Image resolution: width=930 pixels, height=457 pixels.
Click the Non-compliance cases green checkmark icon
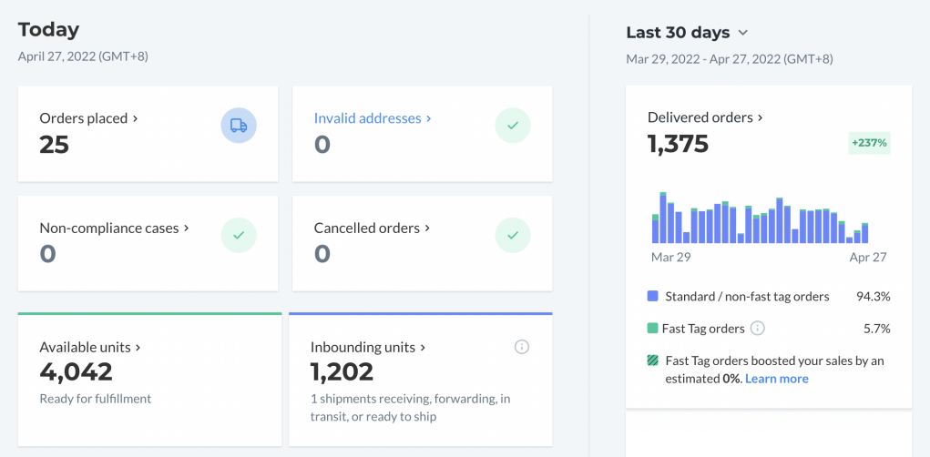tap(239, 235)
